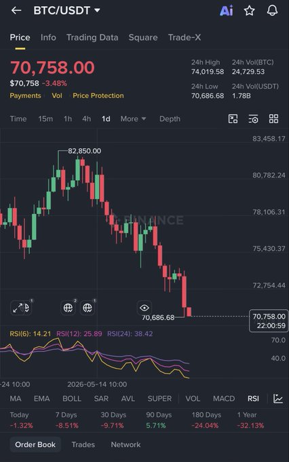The width and height of the screenshot is (289, 462).
Task: Open the grid layout icon
Action: (x=273, y=119)
